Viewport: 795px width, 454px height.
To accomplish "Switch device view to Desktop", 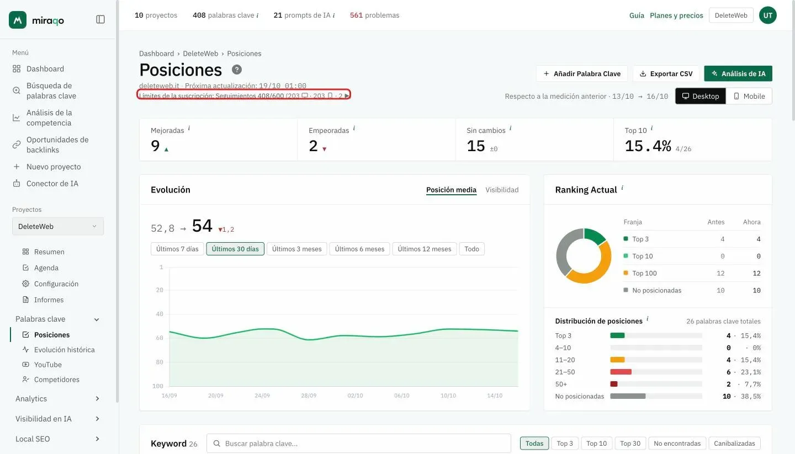I will (x=701, y=96).
